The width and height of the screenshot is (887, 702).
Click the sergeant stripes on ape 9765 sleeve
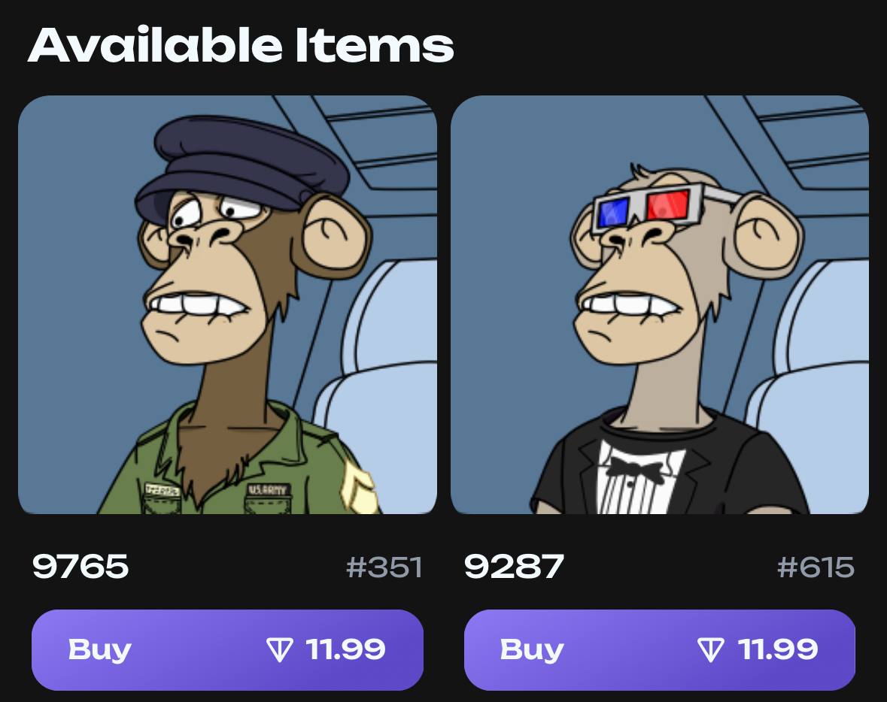click(x=357, y=488)
